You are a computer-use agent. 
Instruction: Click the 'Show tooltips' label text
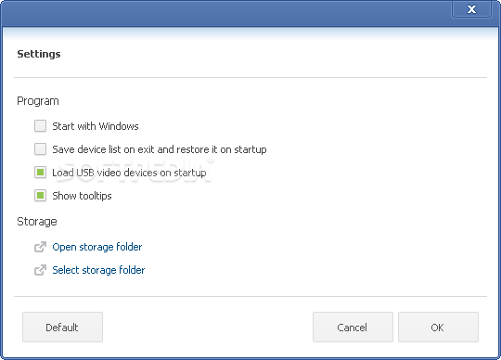pyautogui.click(x=82, y=196)
